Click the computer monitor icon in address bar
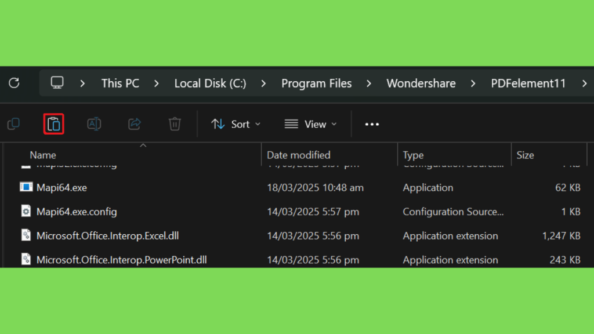Screen dimensions: 594x334 [x=57, y=82]
